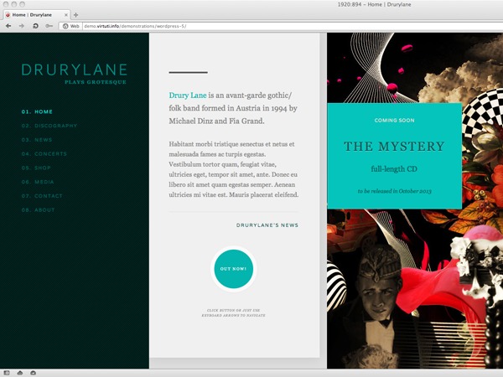
Task: Open the 08. About menu item
Action: (x=38, y=210)
